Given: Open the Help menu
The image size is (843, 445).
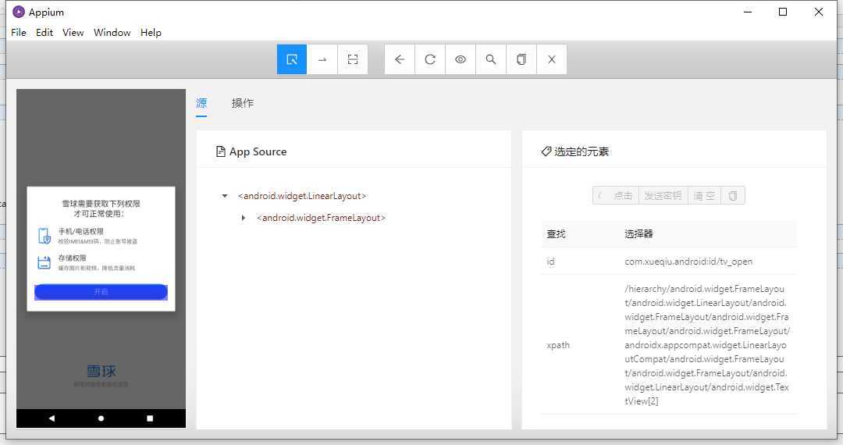Looking at the screenshot, I should click(x=151, y=32).
